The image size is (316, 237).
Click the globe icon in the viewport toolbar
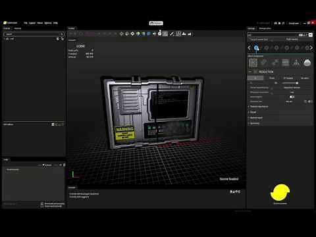(x=138, y=34)
